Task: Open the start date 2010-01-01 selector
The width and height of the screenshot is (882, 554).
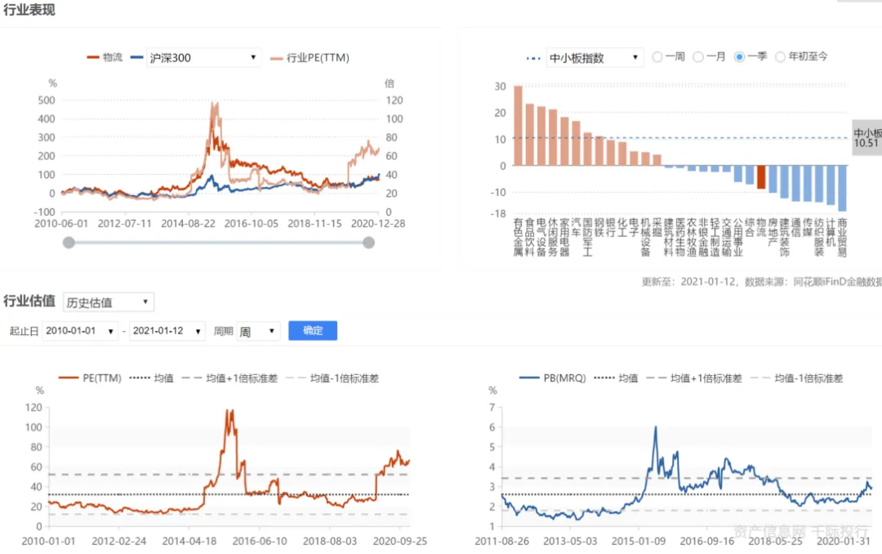Action: point(80,331)
